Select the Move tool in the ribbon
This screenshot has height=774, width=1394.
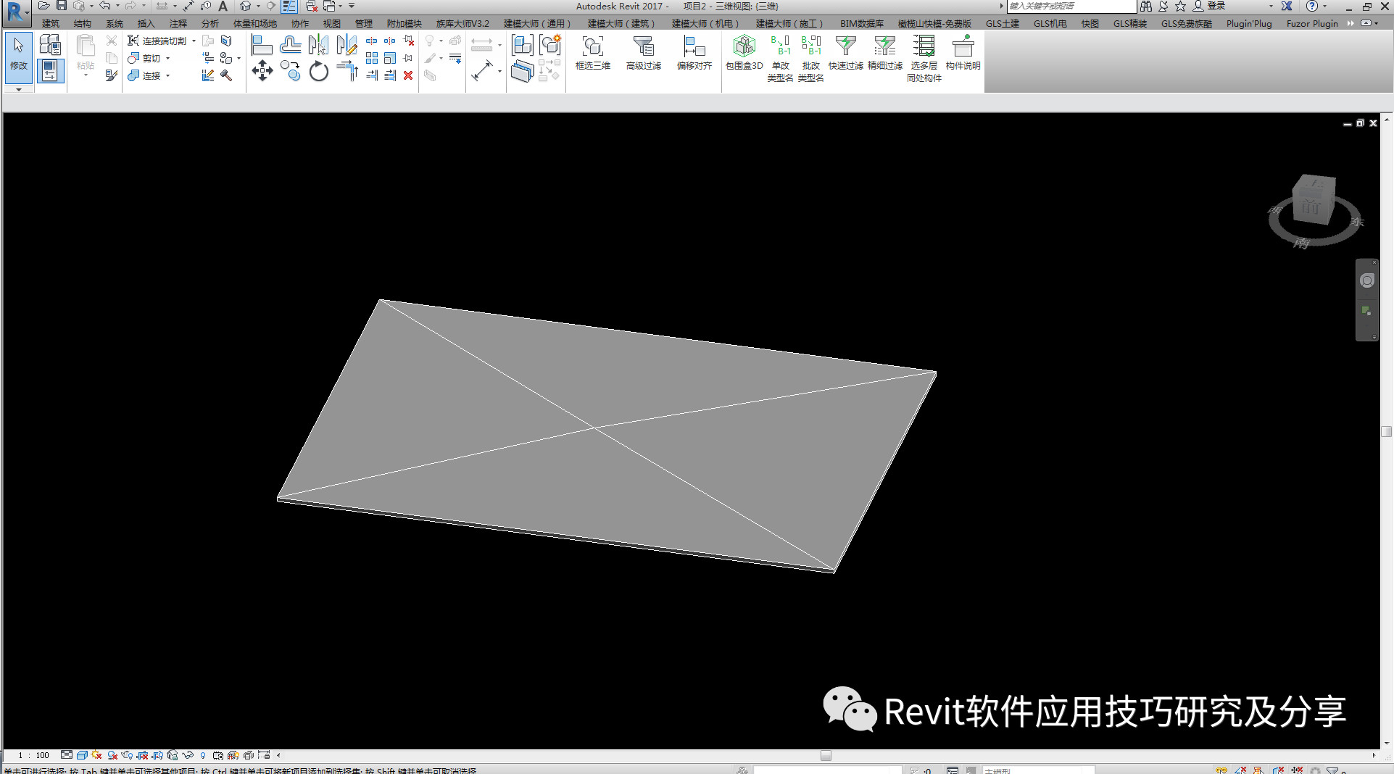tap(262, 71)
